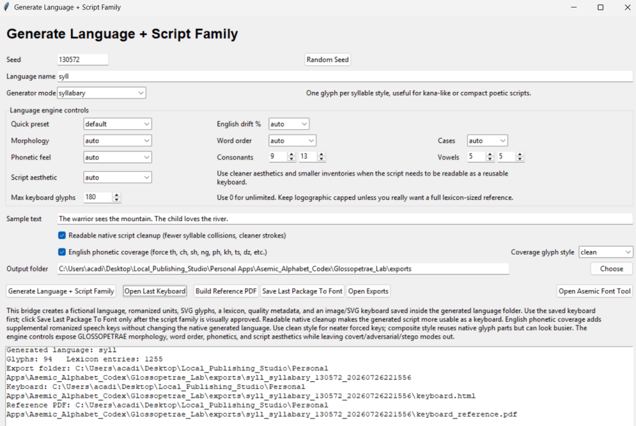Decrease the second Vowels spinbox value

click(520, 159)
